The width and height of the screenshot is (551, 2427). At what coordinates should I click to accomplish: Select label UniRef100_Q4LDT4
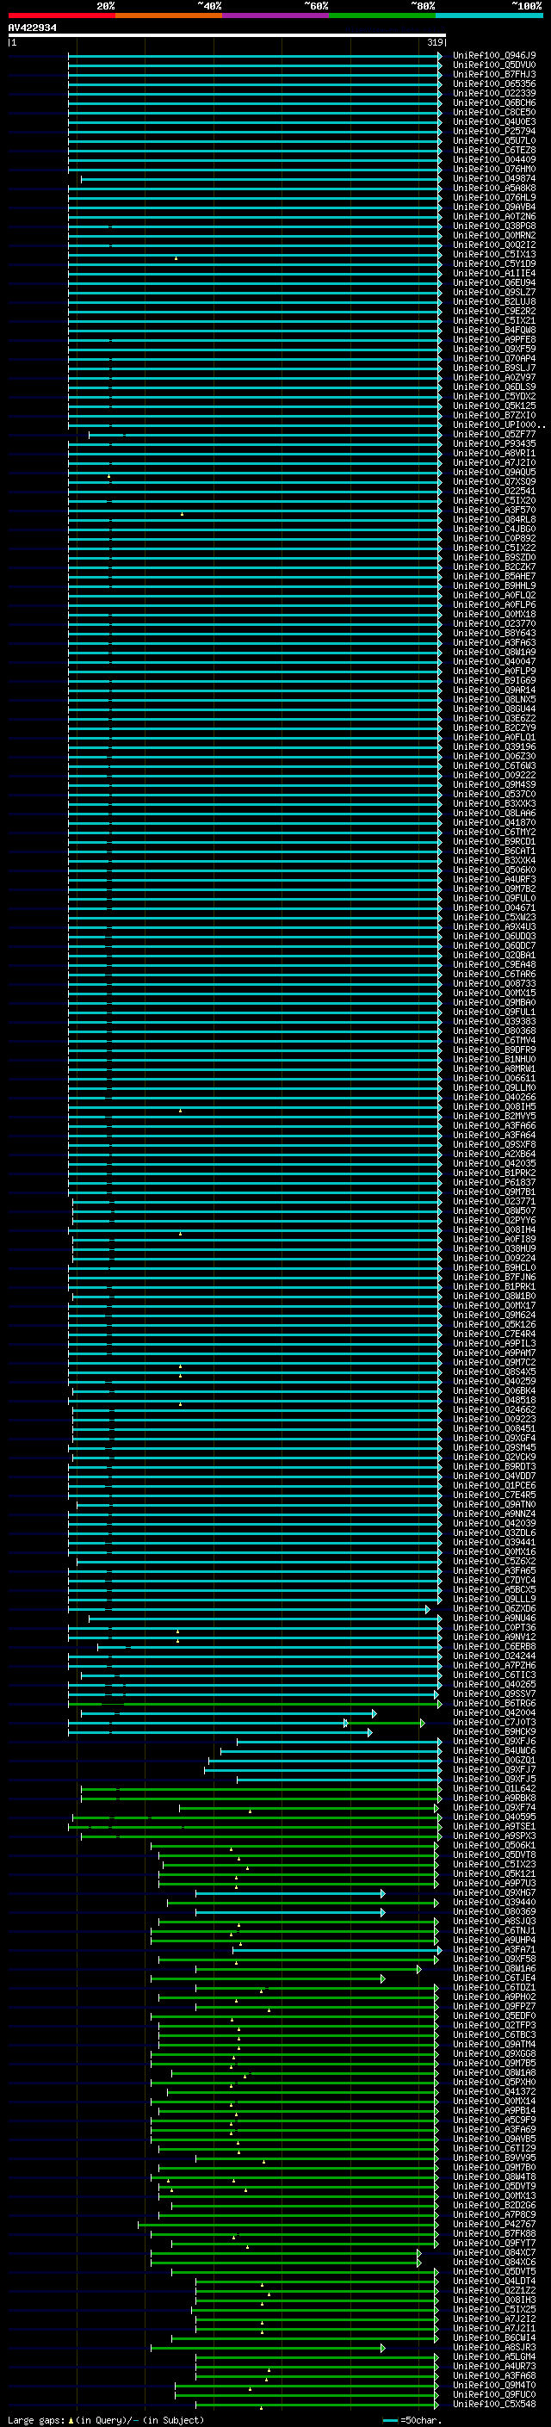point(494,2281)
